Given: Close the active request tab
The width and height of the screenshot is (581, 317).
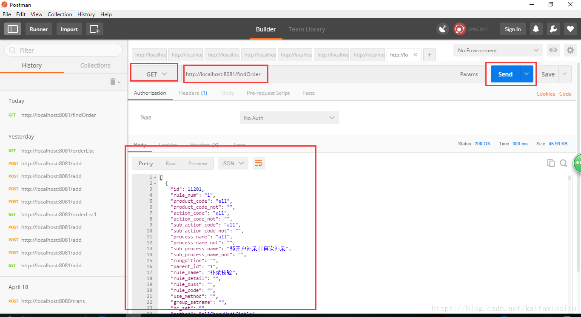Looking at the screenshot, I should click(x=415, y=54).
